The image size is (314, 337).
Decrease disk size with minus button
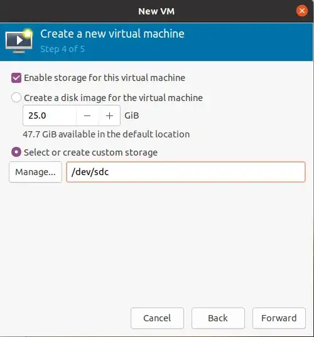tap(87, 115)
